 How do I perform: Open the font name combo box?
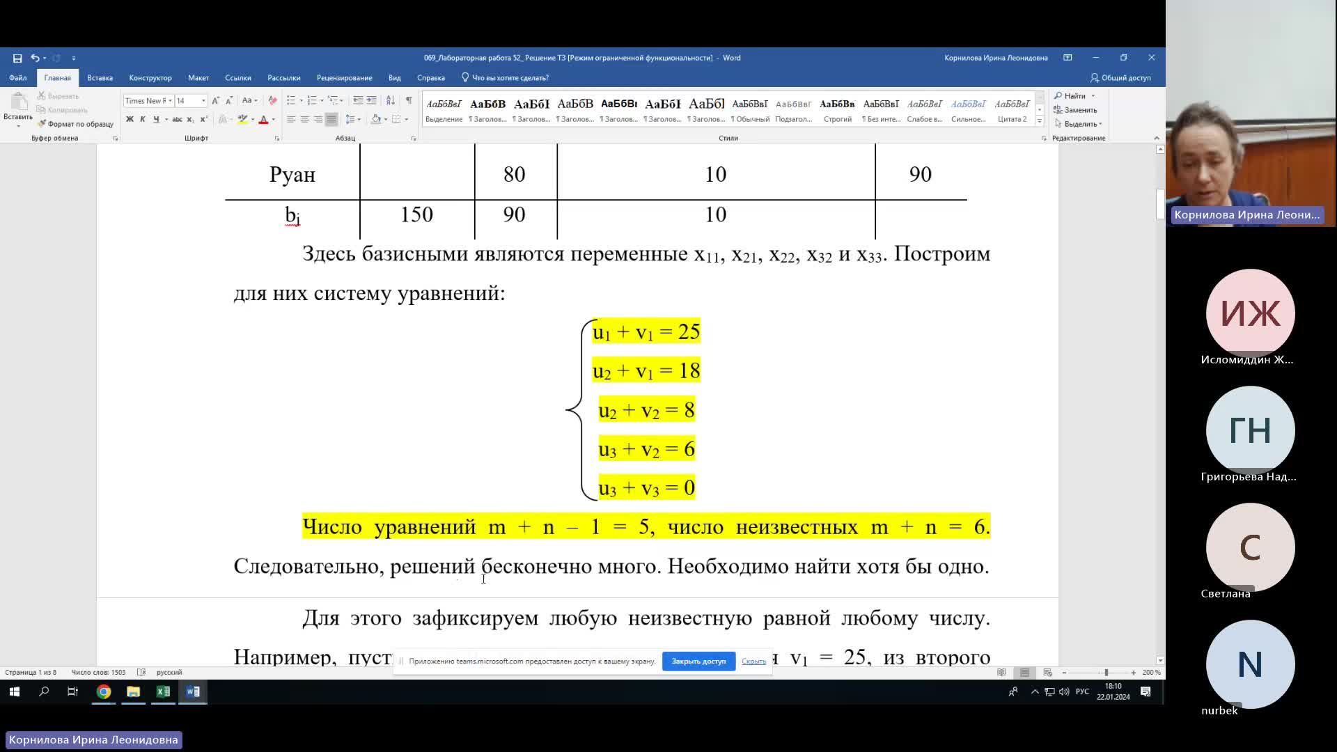click(x=148, y=101)
